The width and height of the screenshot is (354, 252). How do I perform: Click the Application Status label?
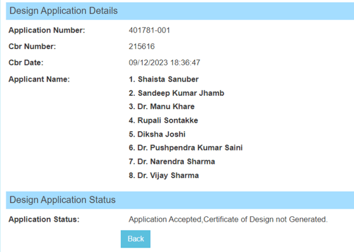point(44,219)
